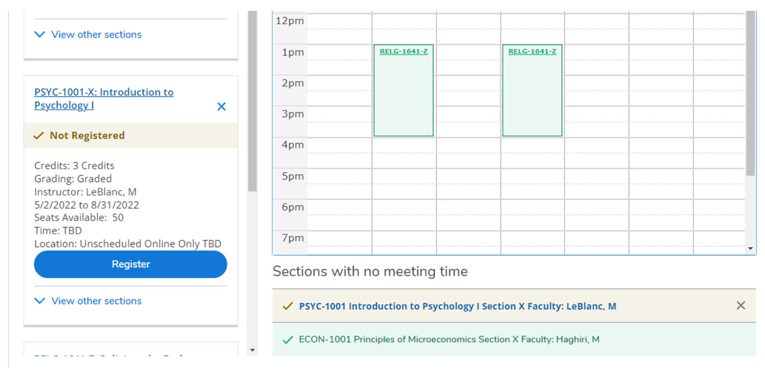Expand View other sections under PSYC-1001-X
The width and height of the screenshot is (765, 382).
pyautogui.click(x=88, y=301)
